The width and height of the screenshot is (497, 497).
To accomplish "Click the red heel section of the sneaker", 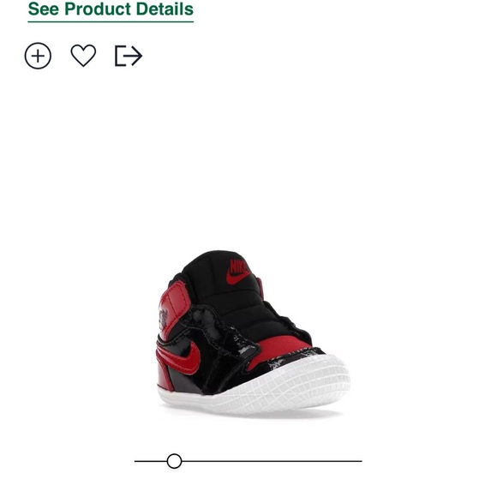I will coord(165,377).
